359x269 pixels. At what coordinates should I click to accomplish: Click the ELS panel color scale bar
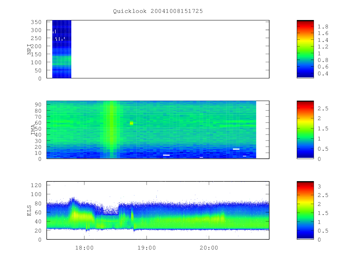pos(305,210)
